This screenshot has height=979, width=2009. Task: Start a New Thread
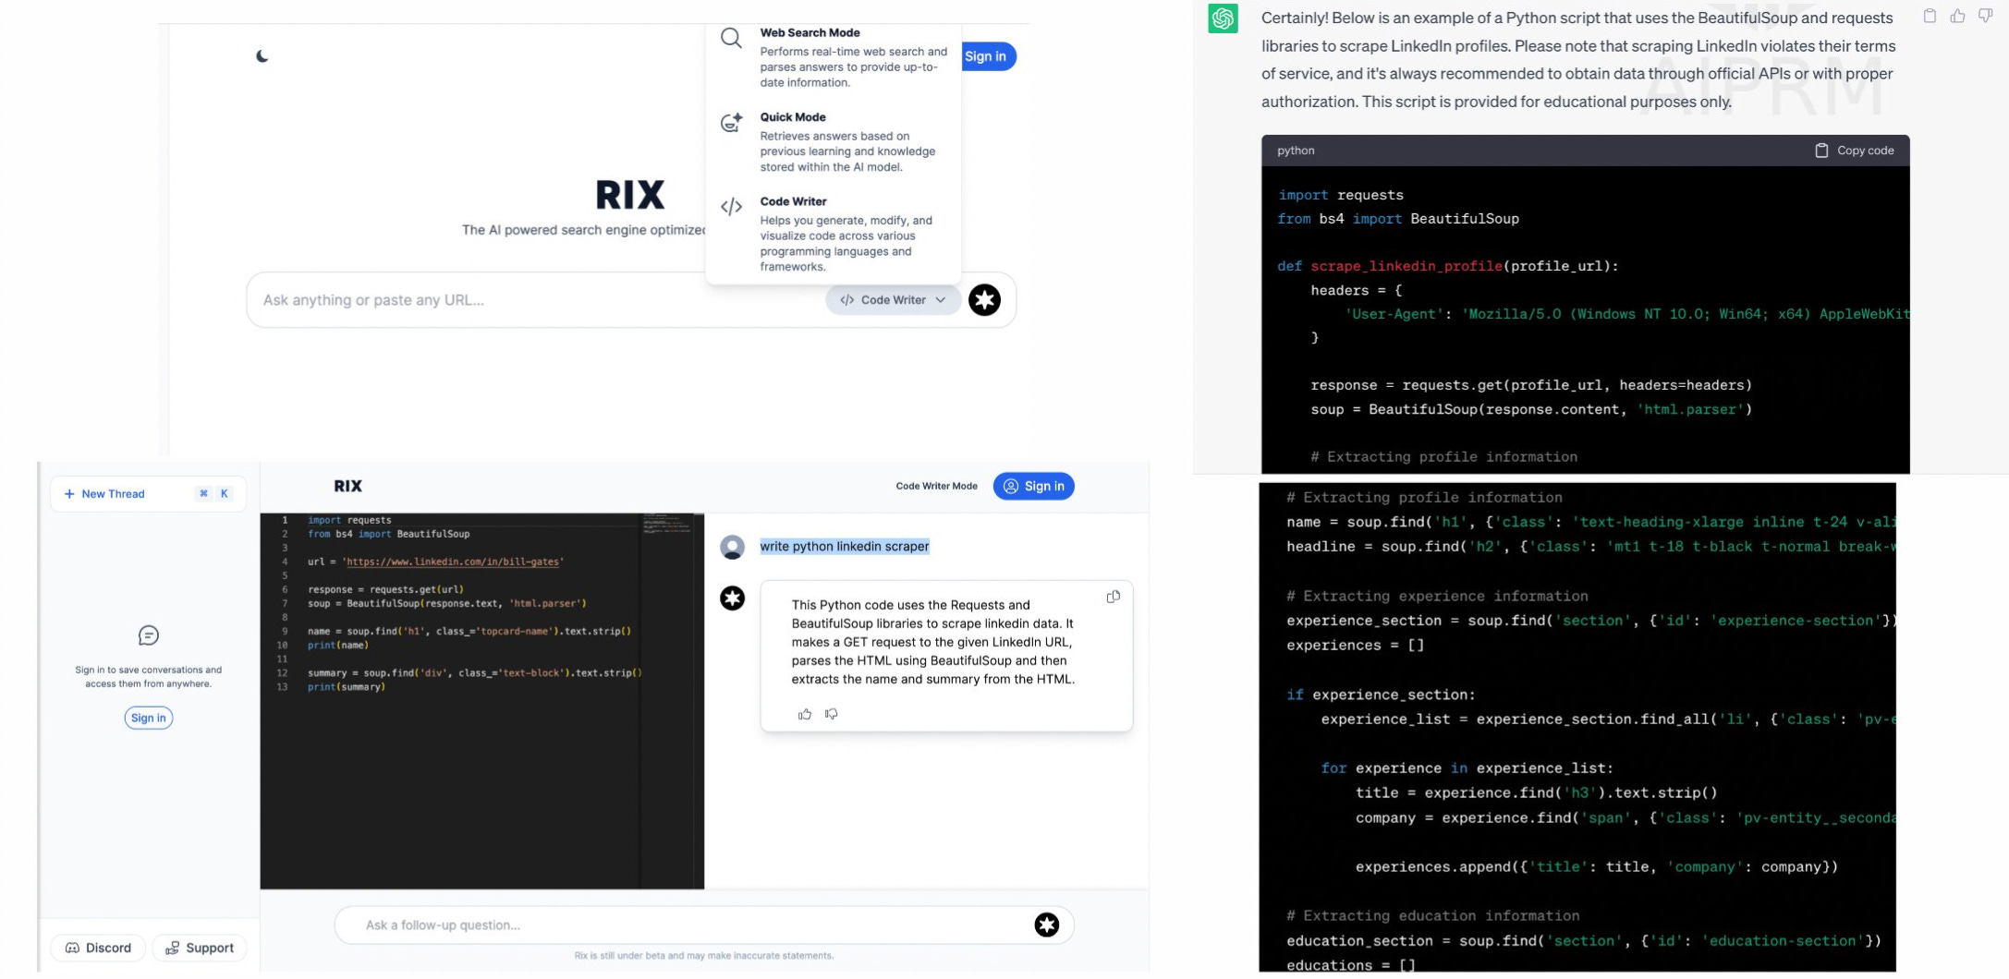pos(149,494)
